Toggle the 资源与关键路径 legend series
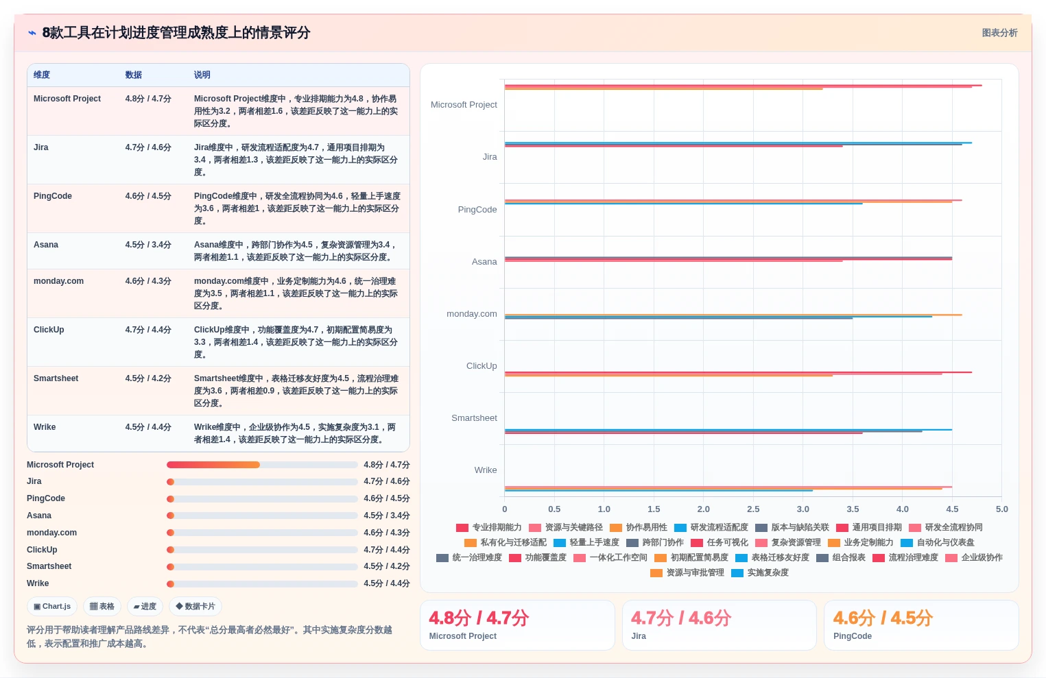Image resolution: width=1046 pixels, height=678 pixels. (565, 528)
